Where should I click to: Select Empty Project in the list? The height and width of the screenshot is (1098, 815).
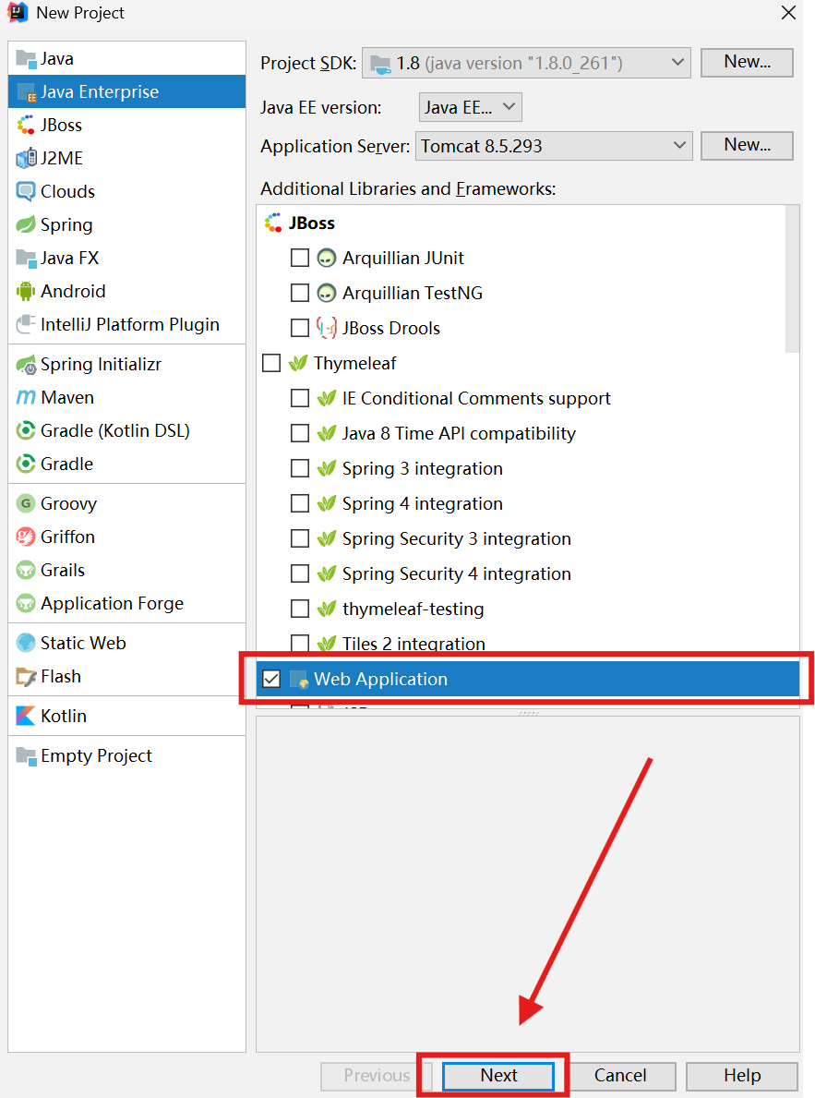coord(96,756)
